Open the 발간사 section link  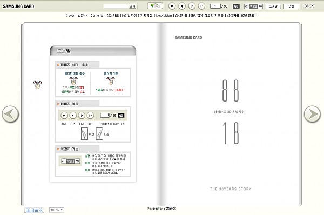click(x=82, y=15)
